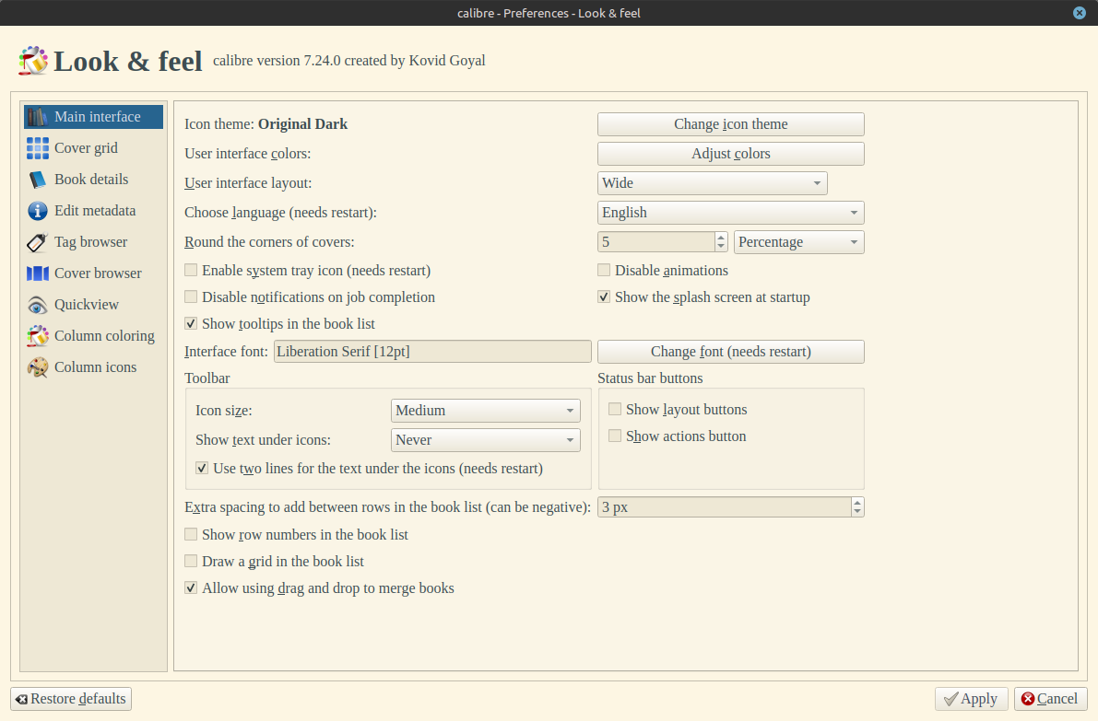The height and width of the screenshot is (721, 1098).
Task: Switch to Cover grid section
Action: pos(94,148)
